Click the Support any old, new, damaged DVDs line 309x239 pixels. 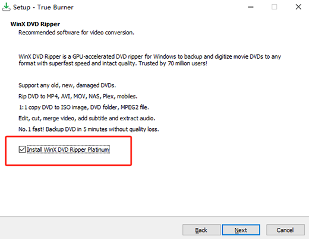click(67, 85)
